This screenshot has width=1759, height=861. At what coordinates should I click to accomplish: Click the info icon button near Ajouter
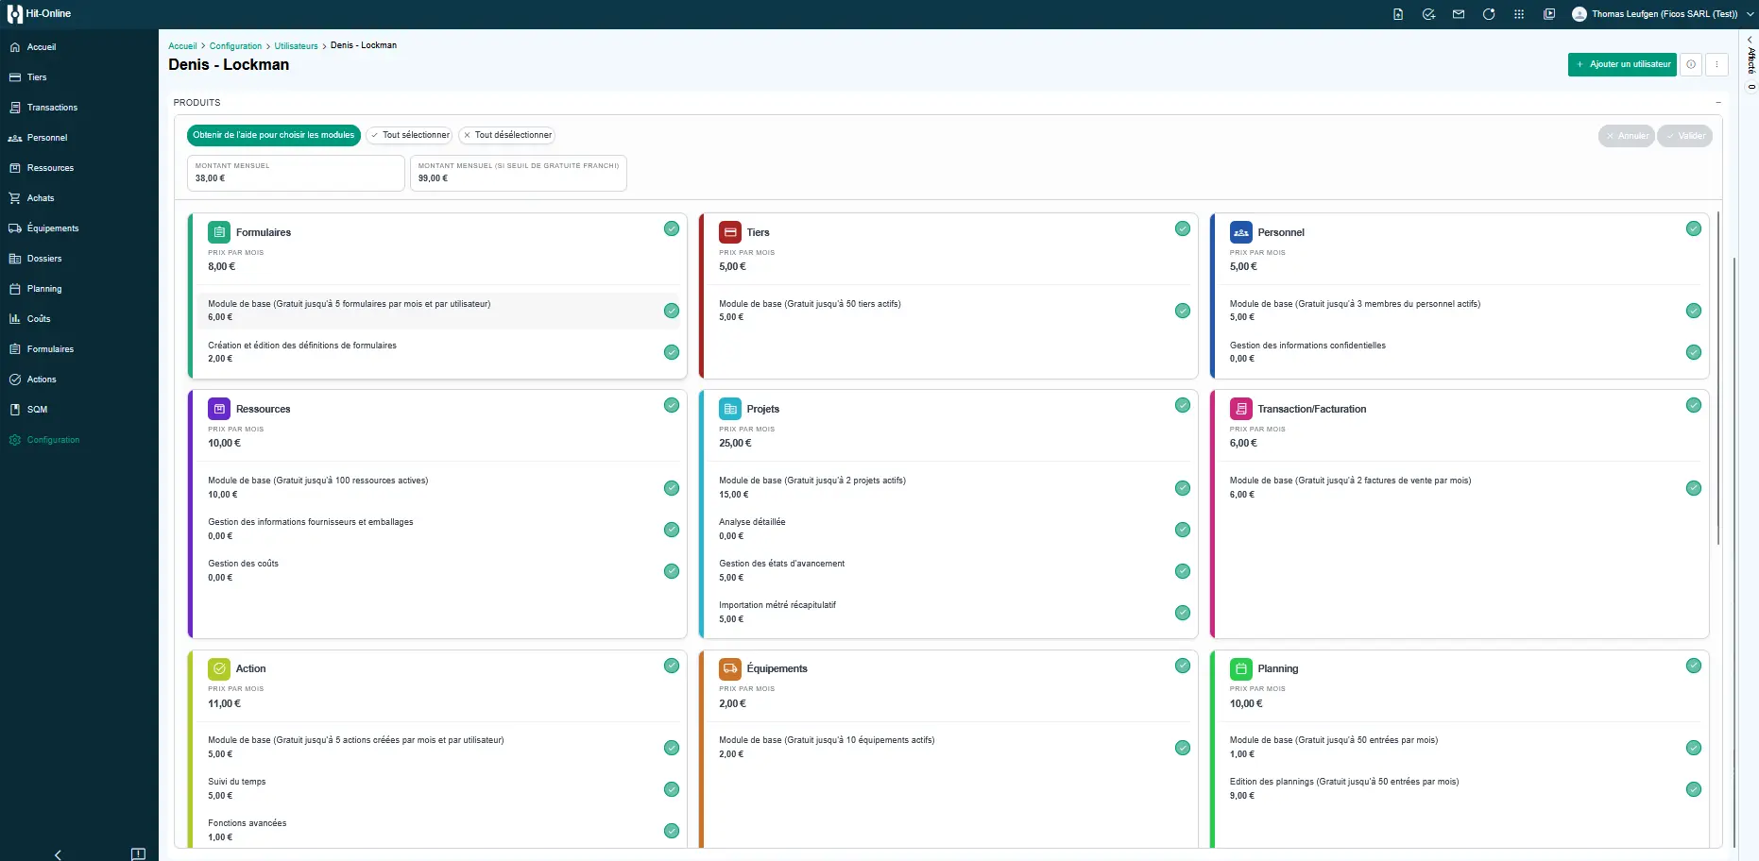pos(1691,64)
